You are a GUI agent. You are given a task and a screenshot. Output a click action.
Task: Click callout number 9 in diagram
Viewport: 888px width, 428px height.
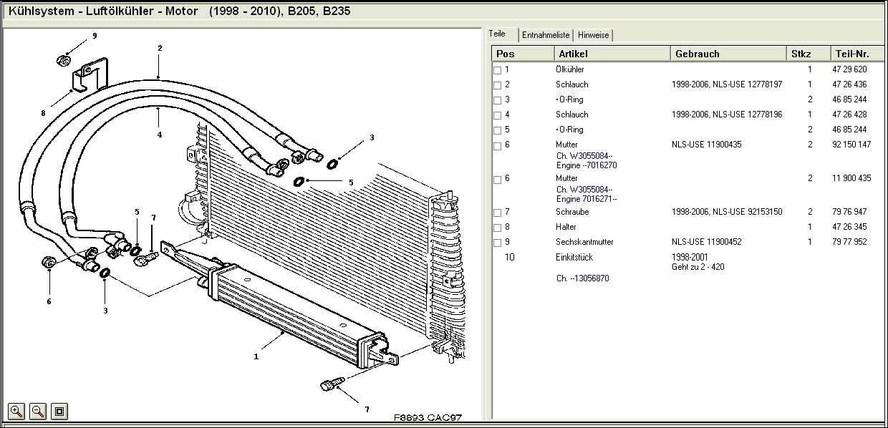(95, 35)
